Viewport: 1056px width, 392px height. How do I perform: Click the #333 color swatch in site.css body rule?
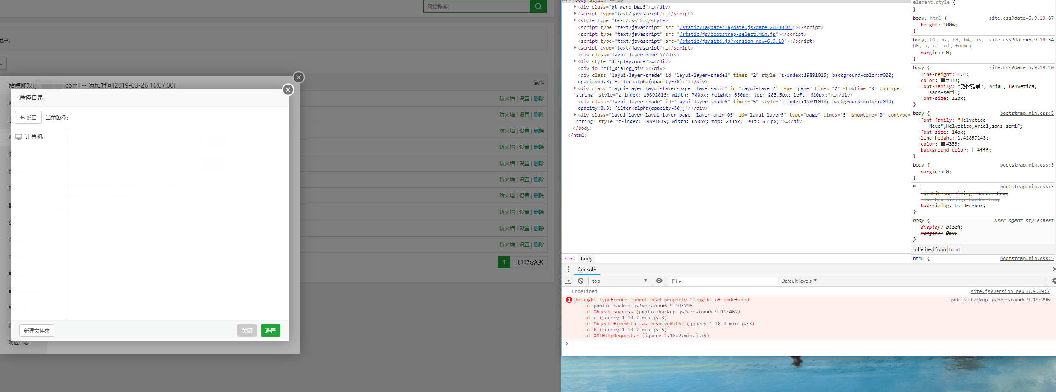pyautogui.click(x=943, y=80)
